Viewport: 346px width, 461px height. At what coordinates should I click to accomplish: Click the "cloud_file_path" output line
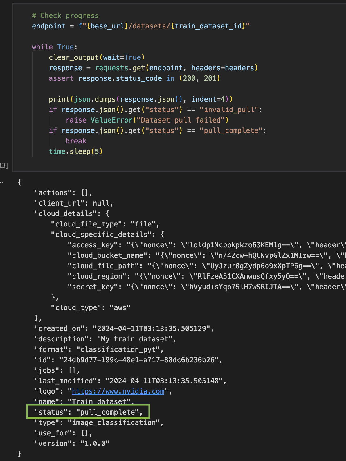tap(207, 266)
